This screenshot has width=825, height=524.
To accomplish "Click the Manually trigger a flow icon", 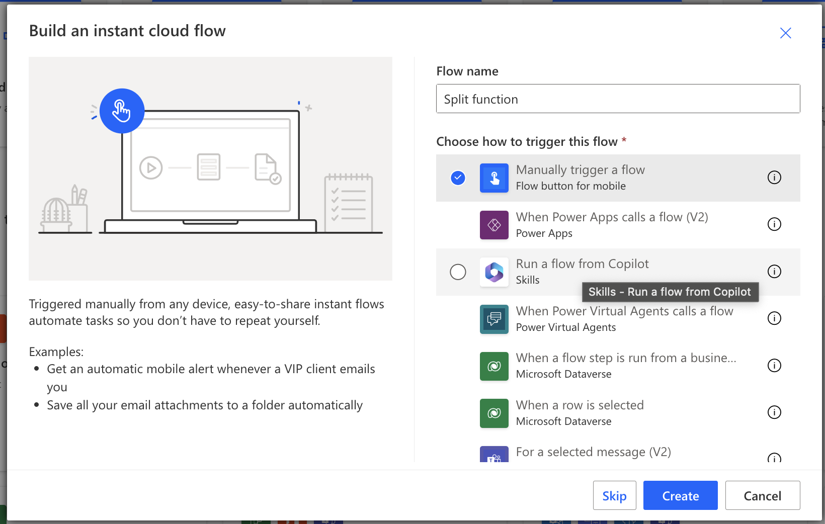I will tap(494, 178).
